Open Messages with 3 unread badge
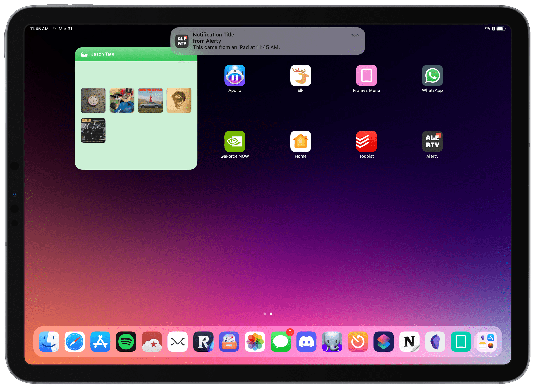The height and width of the screenshot is (389, 536). 281,342
